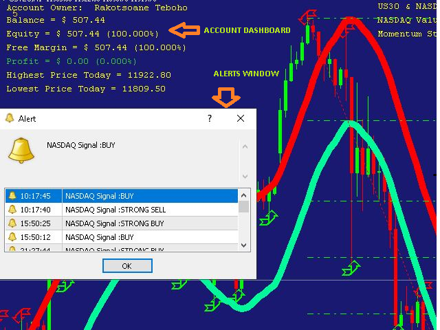The height and width of the screenshot is (330, 440).
Task: Click the Balance = $ 507.44 line
Action: pyautogui.click(x=56, y=20)
